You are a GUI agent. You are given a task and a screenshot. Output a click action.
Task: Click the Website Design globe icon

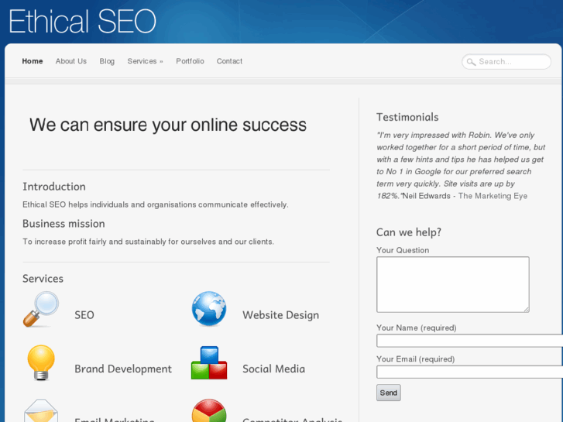click(x=209, y=309)
